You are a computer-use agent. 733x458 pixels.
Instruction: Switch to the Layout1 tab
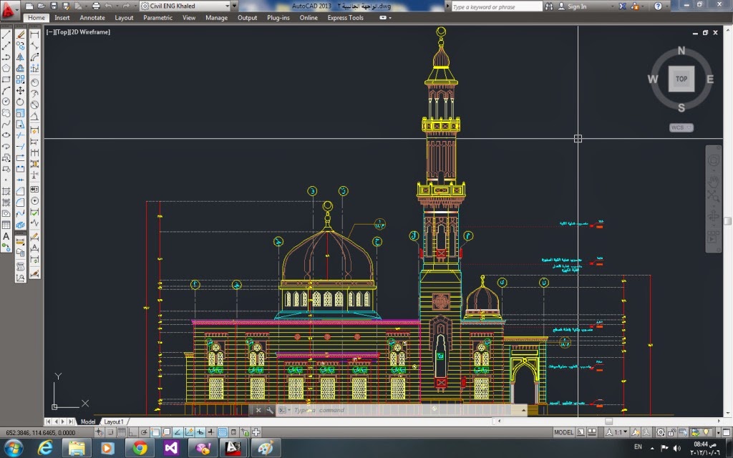(113, 422)
